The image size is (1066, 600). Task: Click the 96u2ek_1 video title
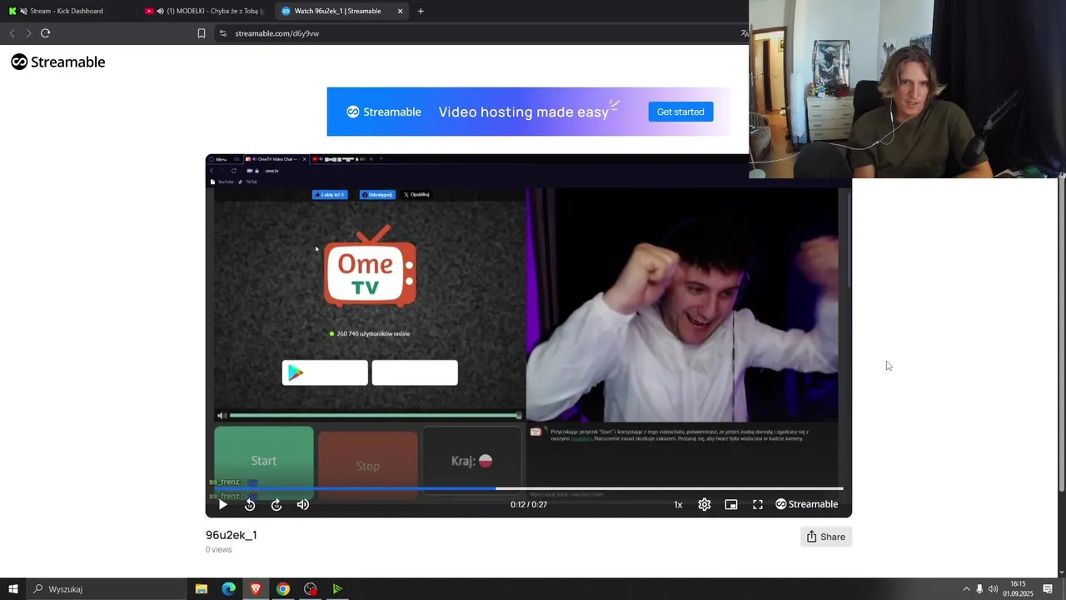(231, 535)
